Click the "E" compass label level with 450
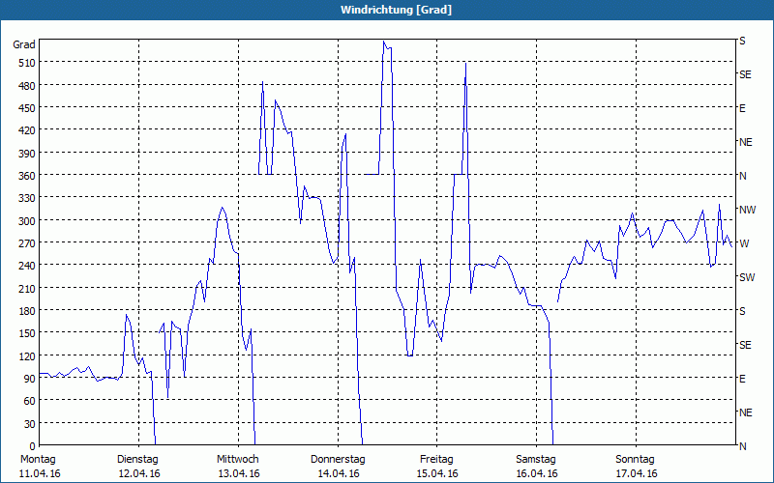The width and height of the screenshot is (774, 483). [x=742, y=108]
